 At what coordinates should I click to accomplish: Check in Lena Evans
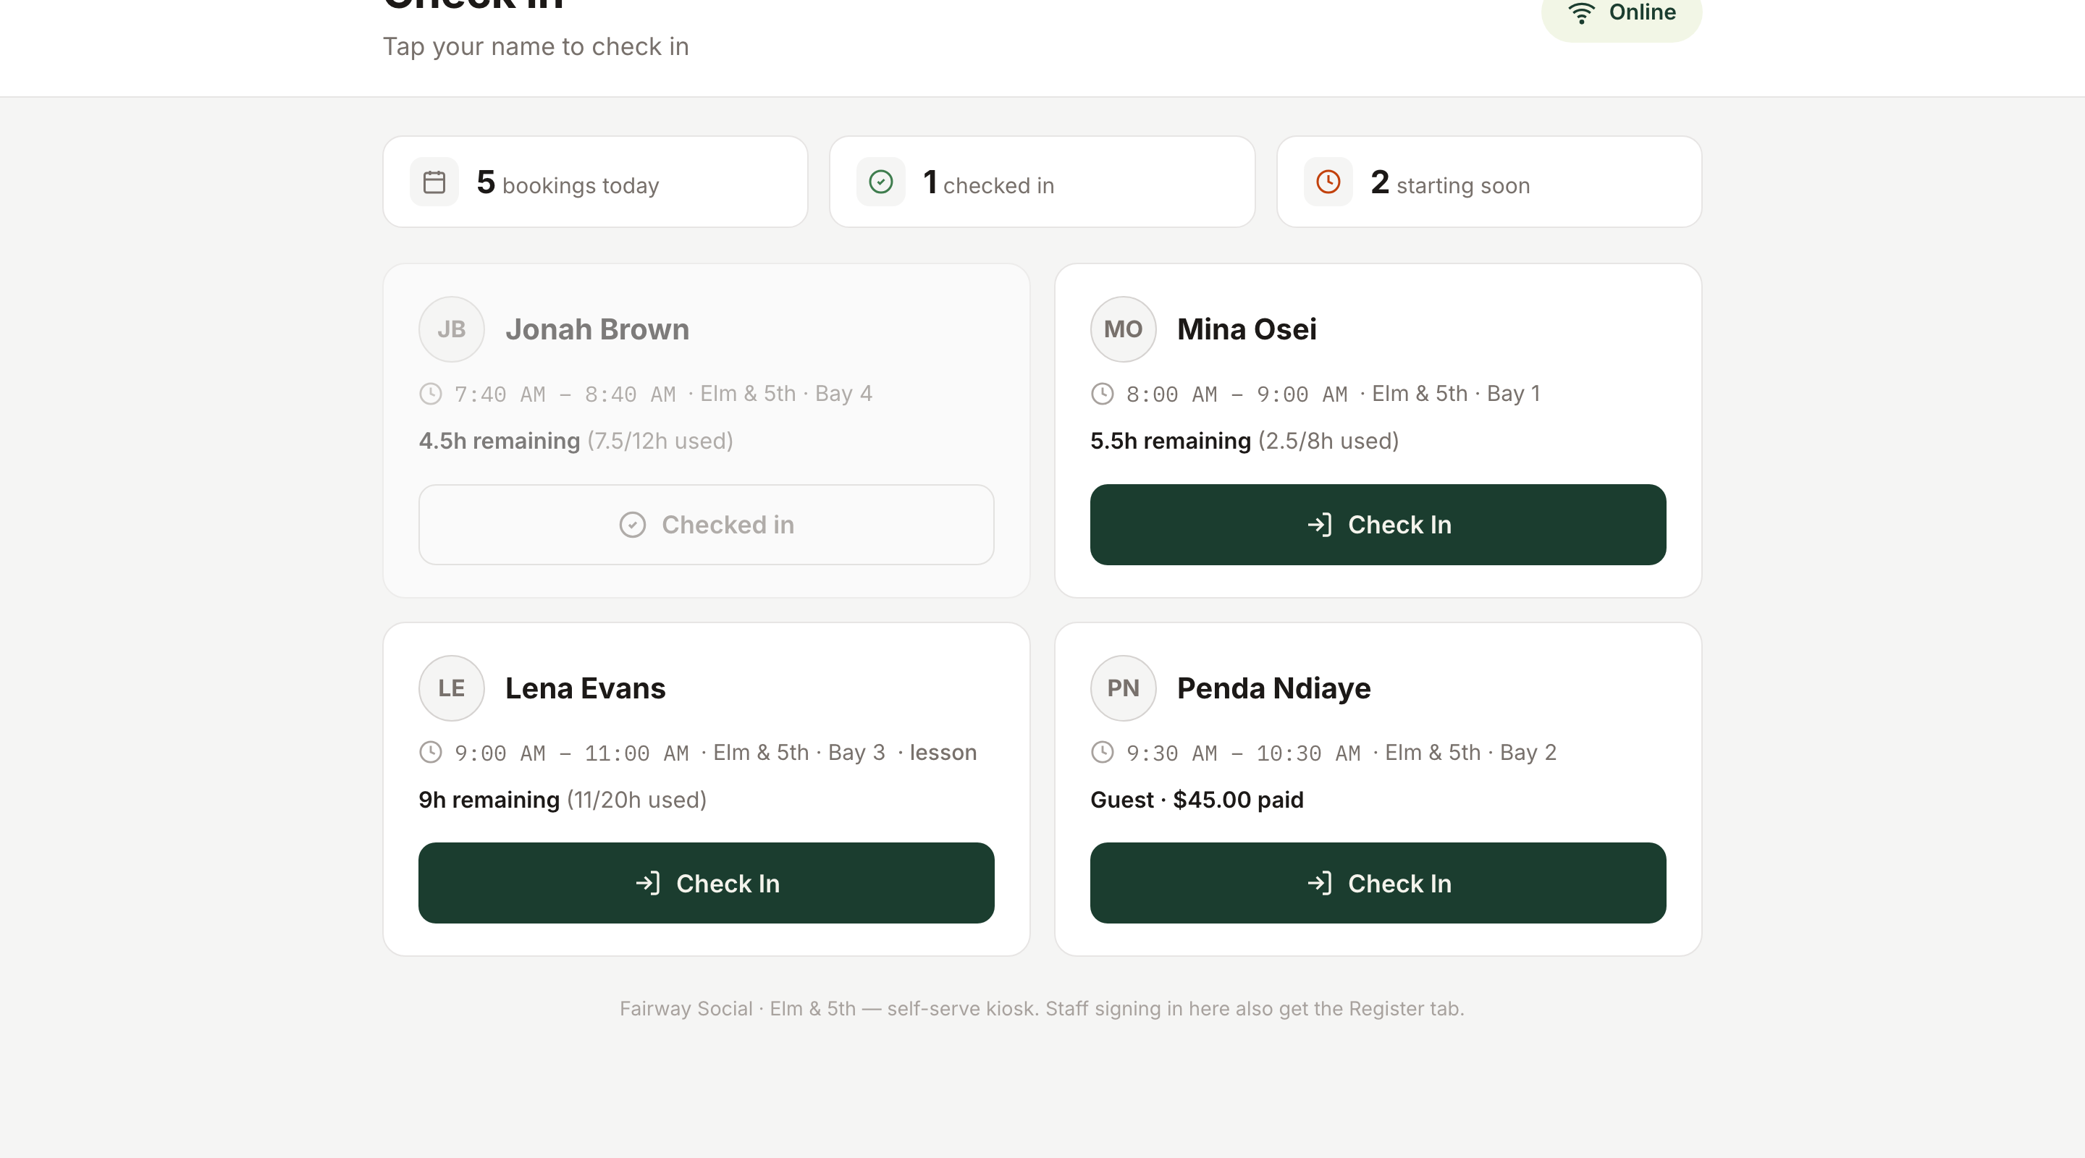[706, 883]
